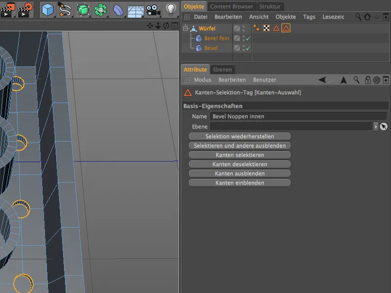Click the render view clapperboard icon
Viewport: 391px width, 293px height.
[x=8, y=10]
